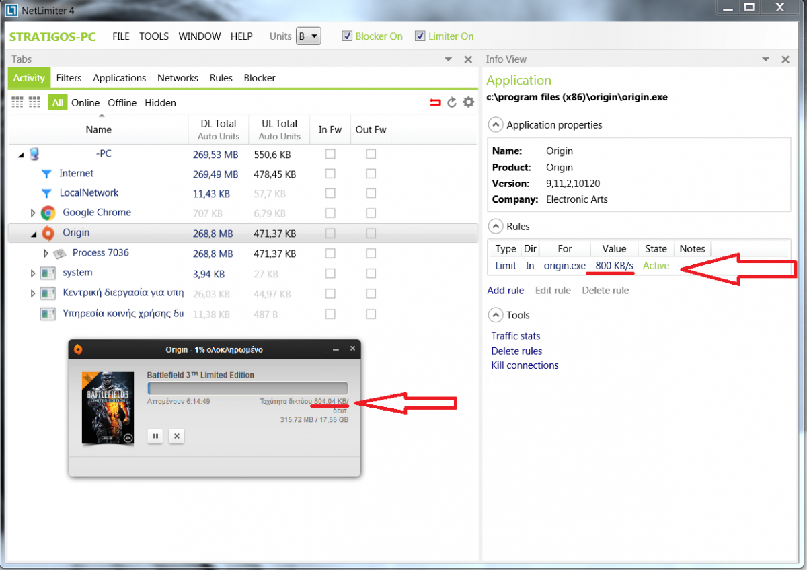Click the funnel icon beside Internet
Screen dimensions: 807x570
[x=46, y=174]
